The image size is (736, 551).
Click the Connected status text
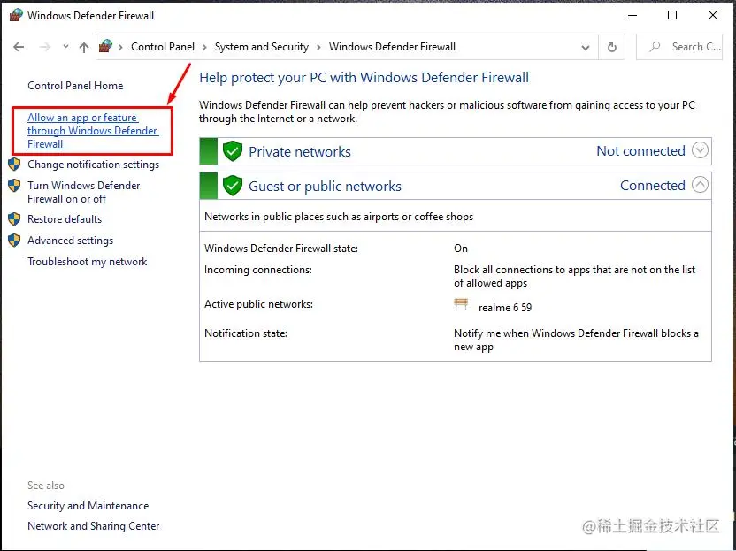pyautogui.click(x=653, y=186)
